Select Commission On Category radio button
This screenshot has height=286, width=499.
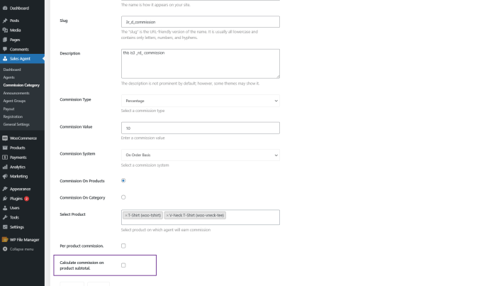pyautogui.click(x=123, y=197)
